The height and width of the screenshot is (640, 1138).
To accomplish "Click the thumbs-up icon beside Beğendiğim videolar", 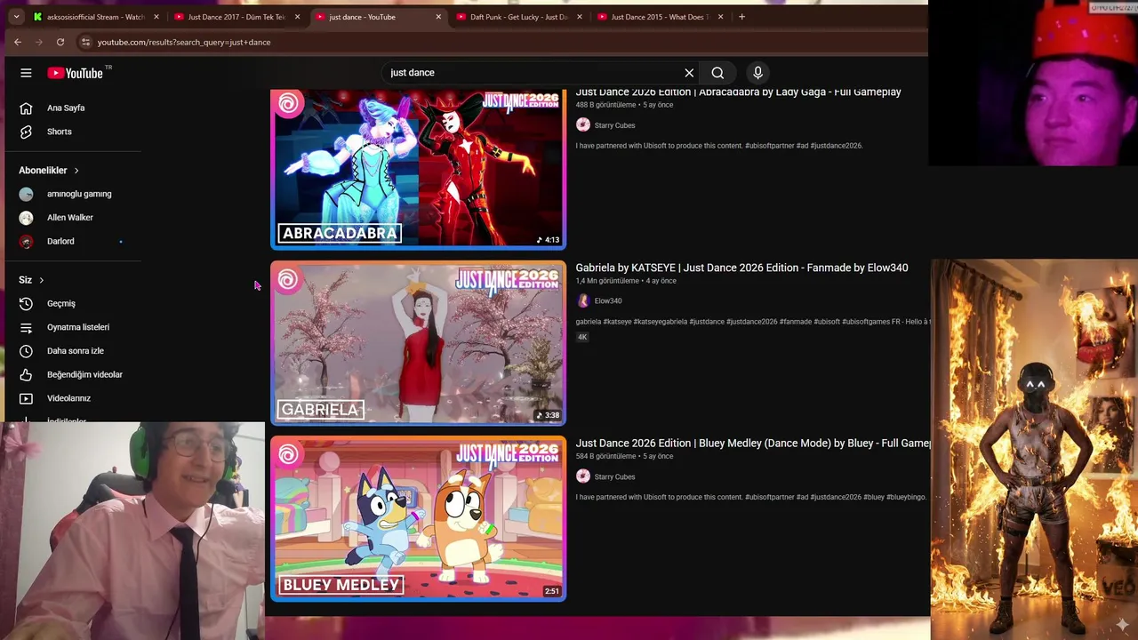I will pyautogui.click(x=26, y=375).
